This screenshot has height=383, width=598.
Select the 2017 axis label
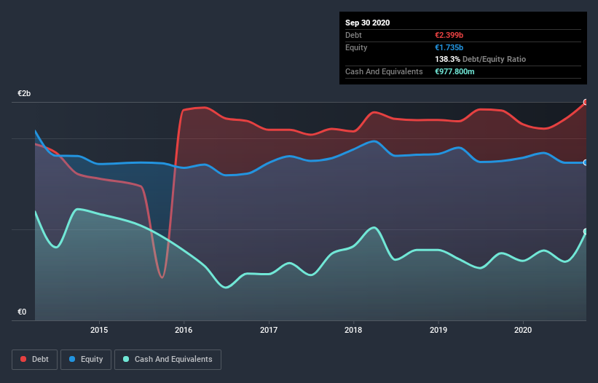269,330
